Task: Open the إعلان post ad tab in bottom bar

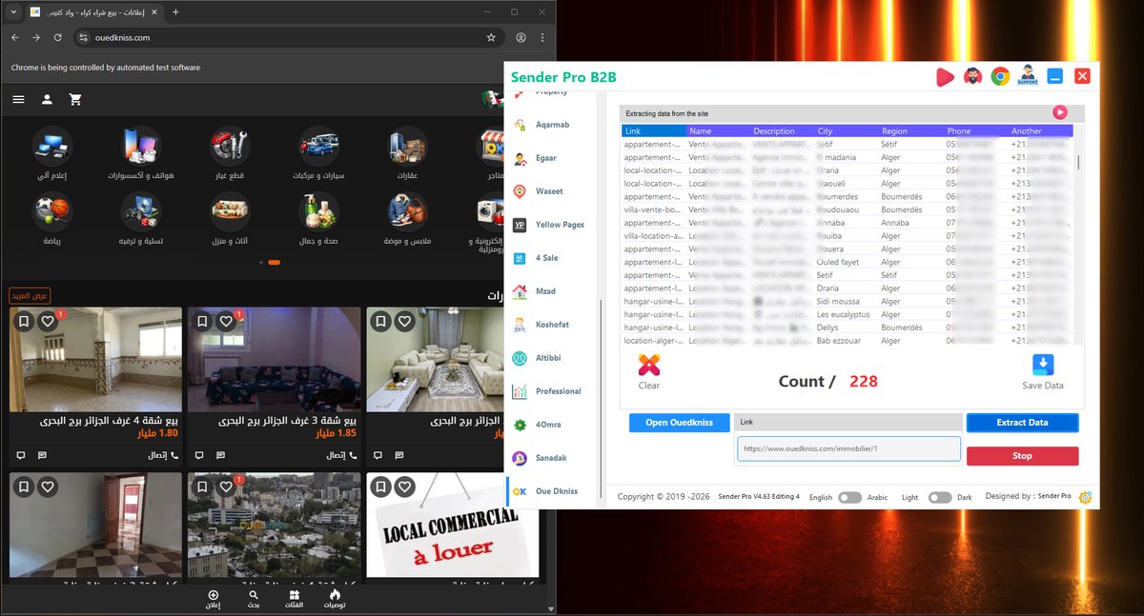Action: 214,599
